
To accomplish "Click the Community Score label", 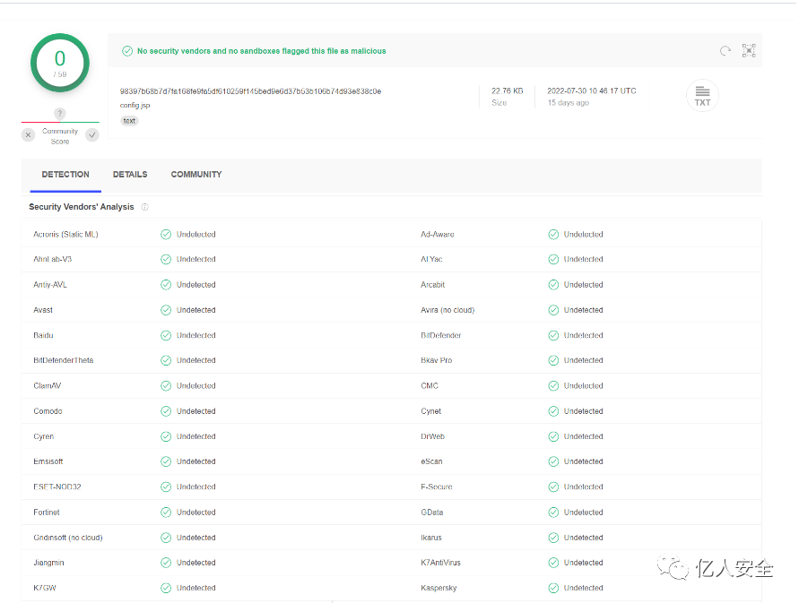I will click(x=60, y=136).
